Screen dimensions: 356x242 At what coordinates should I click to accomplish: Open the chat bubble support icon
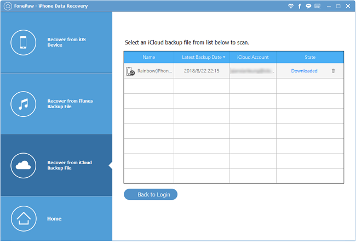point(308,6)
